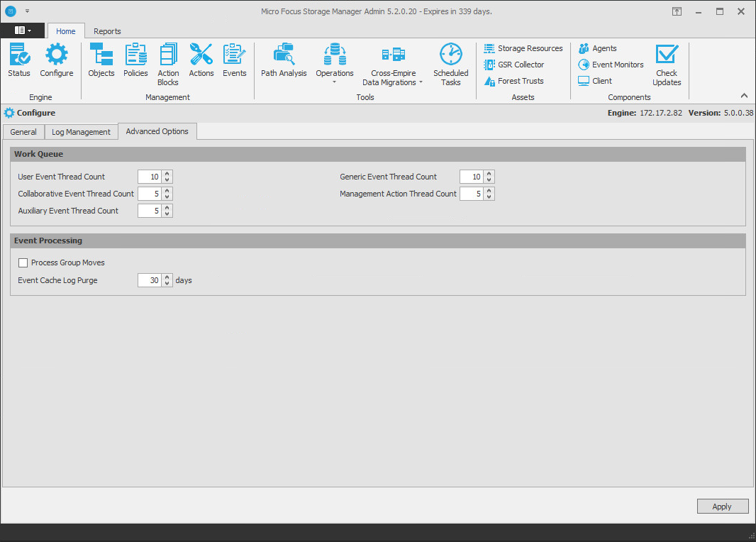
Task: Click the Apply button
Action: (722, 507)
